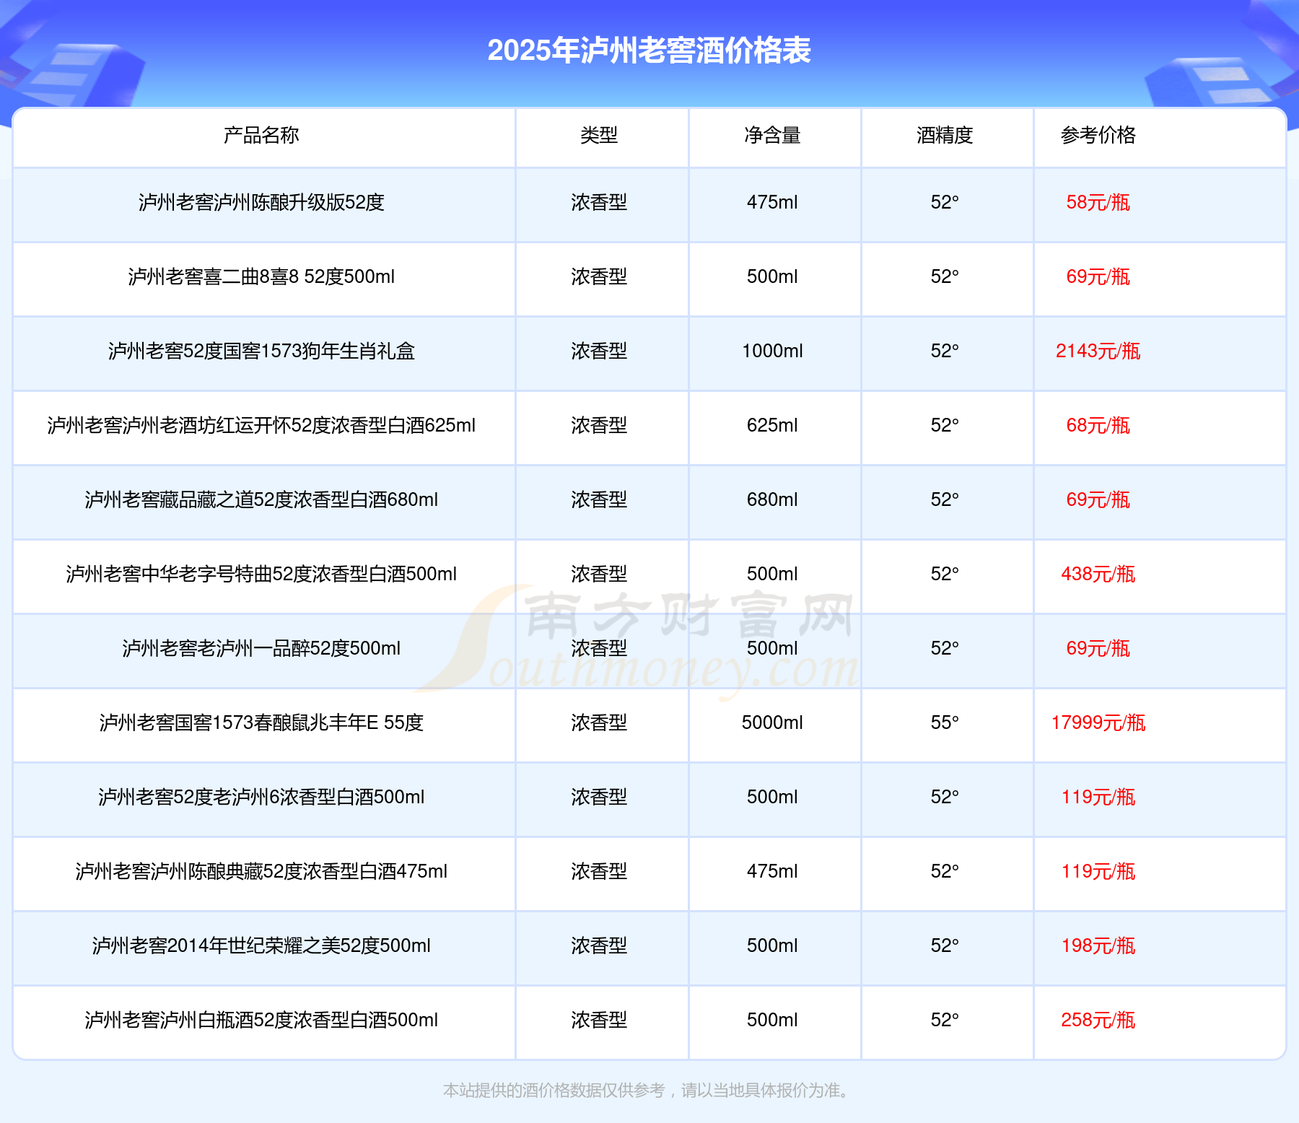Click the 500ml net content for 泸州白瓶酒
1299x1123 pixels.
coord(772,1021)
